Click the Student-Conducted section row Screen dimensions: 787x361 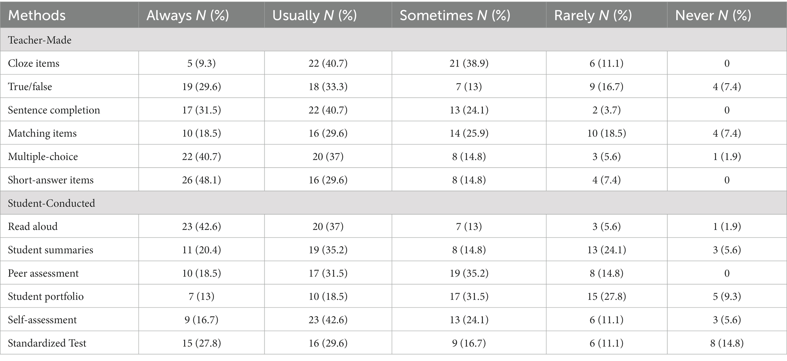pos(393,203)
